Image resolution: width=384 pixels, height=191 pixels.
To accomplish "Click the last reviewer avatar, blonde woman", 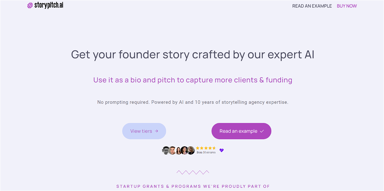I will click(191, 150).
